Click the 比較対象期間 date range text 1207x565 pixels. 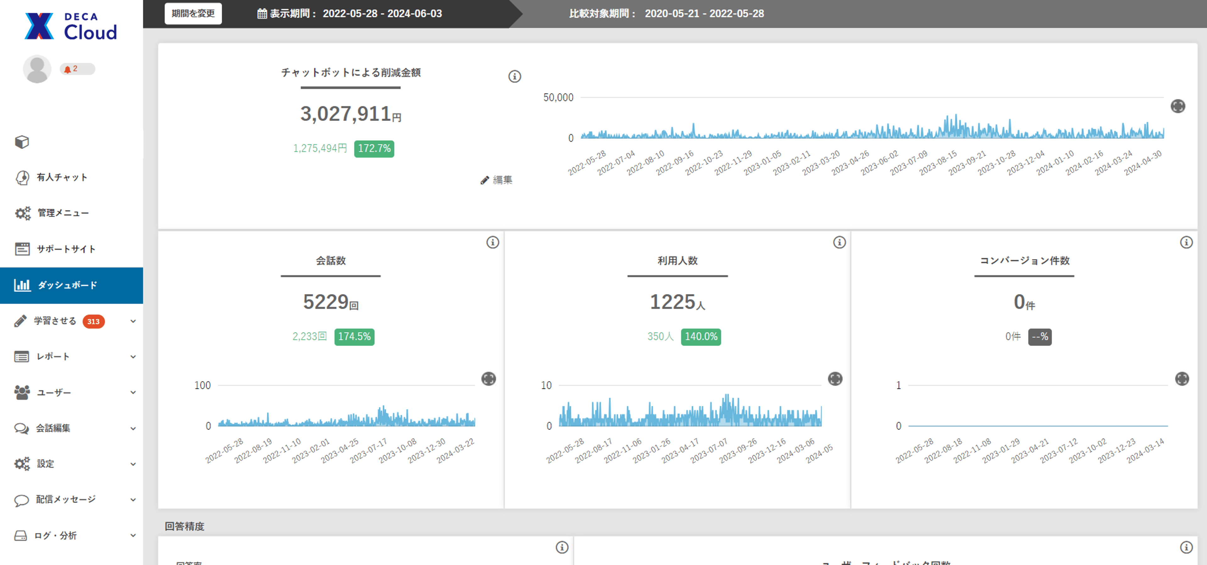point(704,14)
